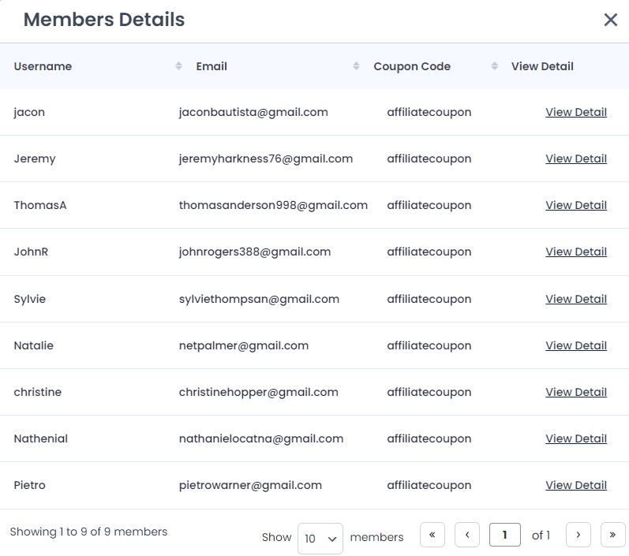The width and height of the screenshot is (629, 556).
Task: Go to first page of members
Action: [432, 535]
